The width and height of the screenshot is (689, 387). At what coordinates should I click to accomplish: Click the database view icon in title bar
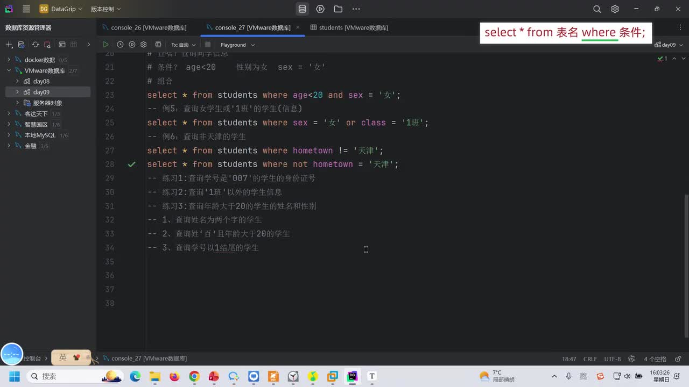click(303, 9)
